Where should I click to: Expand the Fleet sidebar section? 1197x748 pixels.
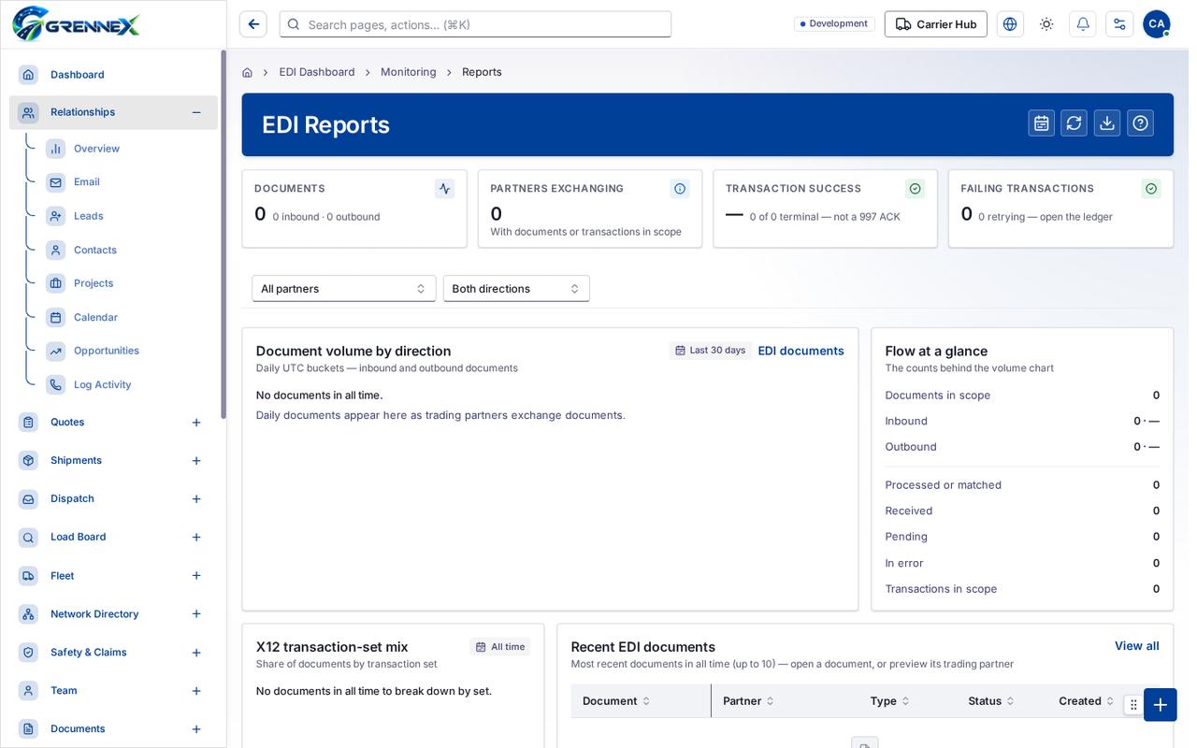[x=196, y=576]
